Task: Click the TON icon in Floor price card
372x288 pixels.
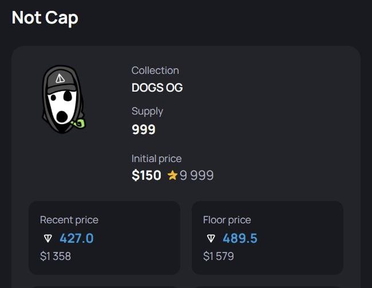Action: coord(211,238)
